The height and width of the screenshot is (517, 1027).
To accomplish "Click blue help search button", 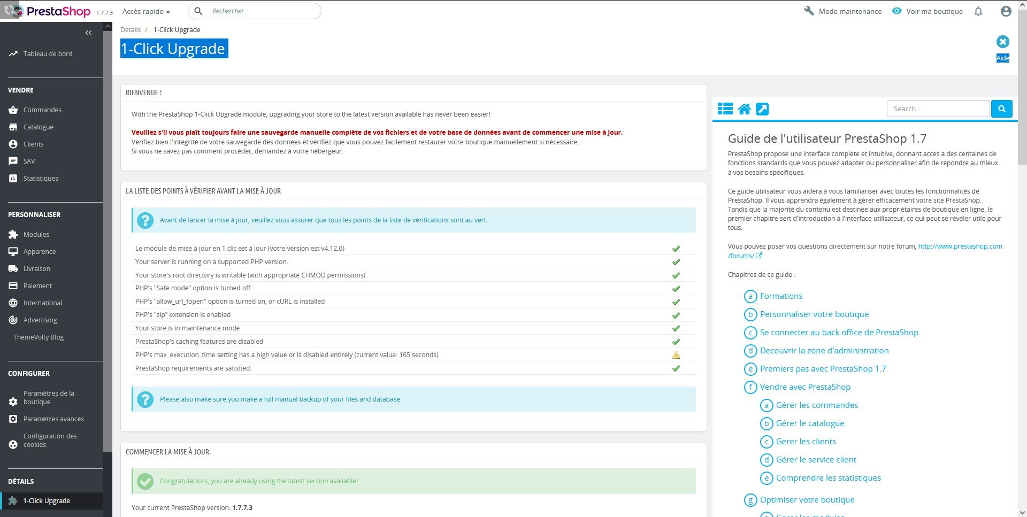I will click(x=1002, y=109).
